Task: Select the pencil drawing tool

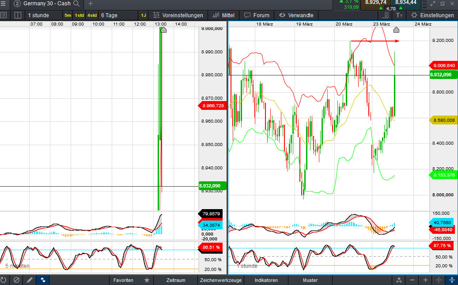Action: [x=30, y=280]
